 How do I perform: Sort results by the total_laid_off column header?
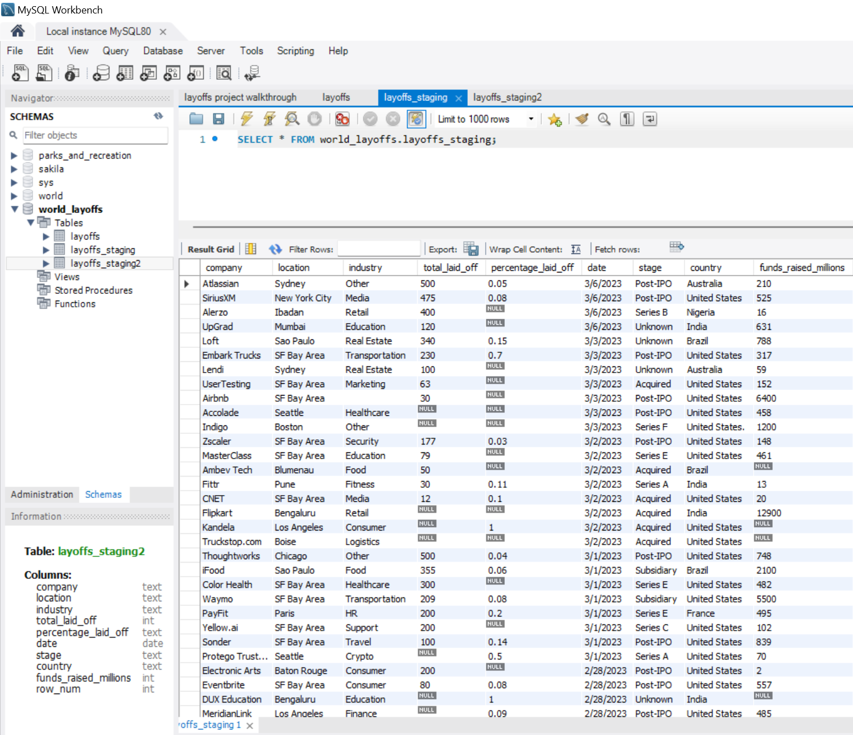coord(450,267)
